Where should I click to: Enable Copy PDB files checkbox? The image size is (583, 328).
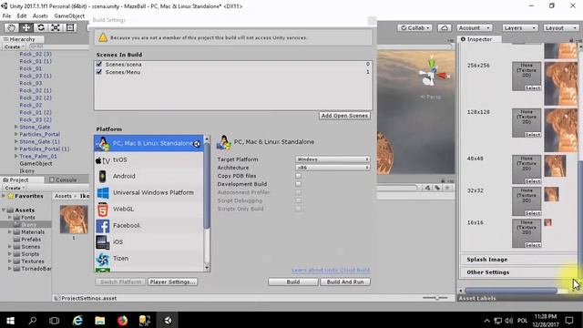point(298,176)
